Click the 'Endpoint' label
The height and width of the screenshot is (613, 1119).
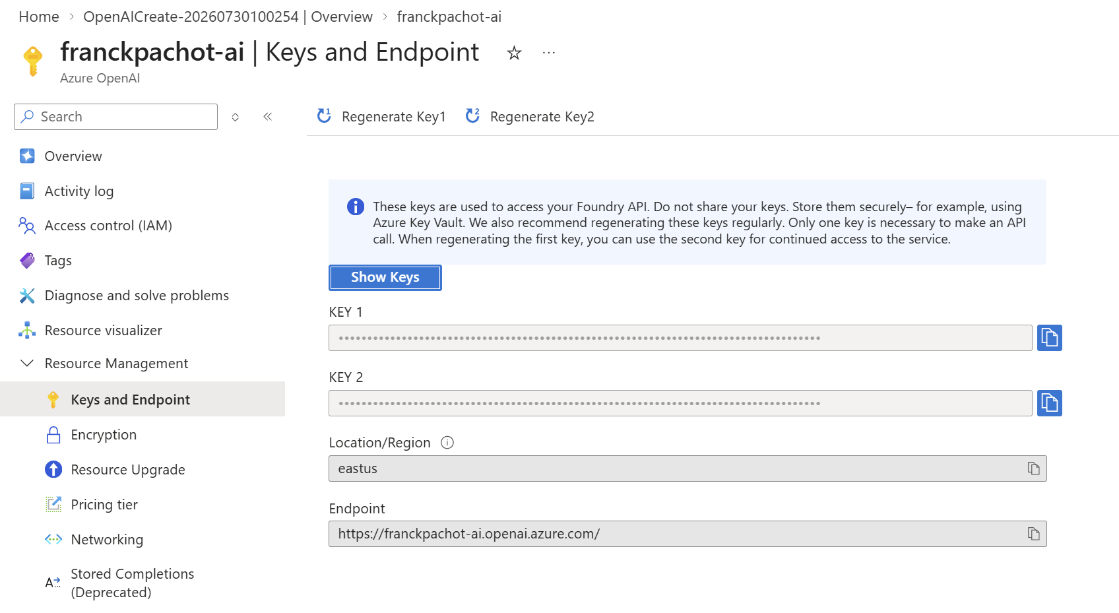[x=357, y=509]
